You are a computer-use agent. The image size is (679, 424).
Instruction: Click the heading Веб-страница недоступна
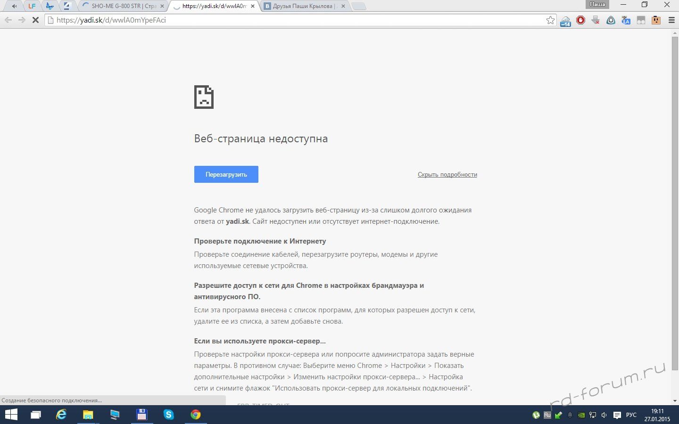pyautogui.click(x=261, y=139)
